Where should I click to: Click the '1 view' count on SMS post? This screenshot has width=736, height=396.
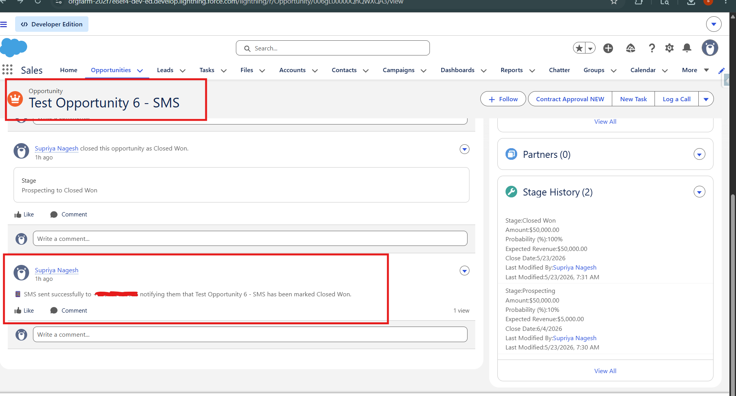pos(461,311)
